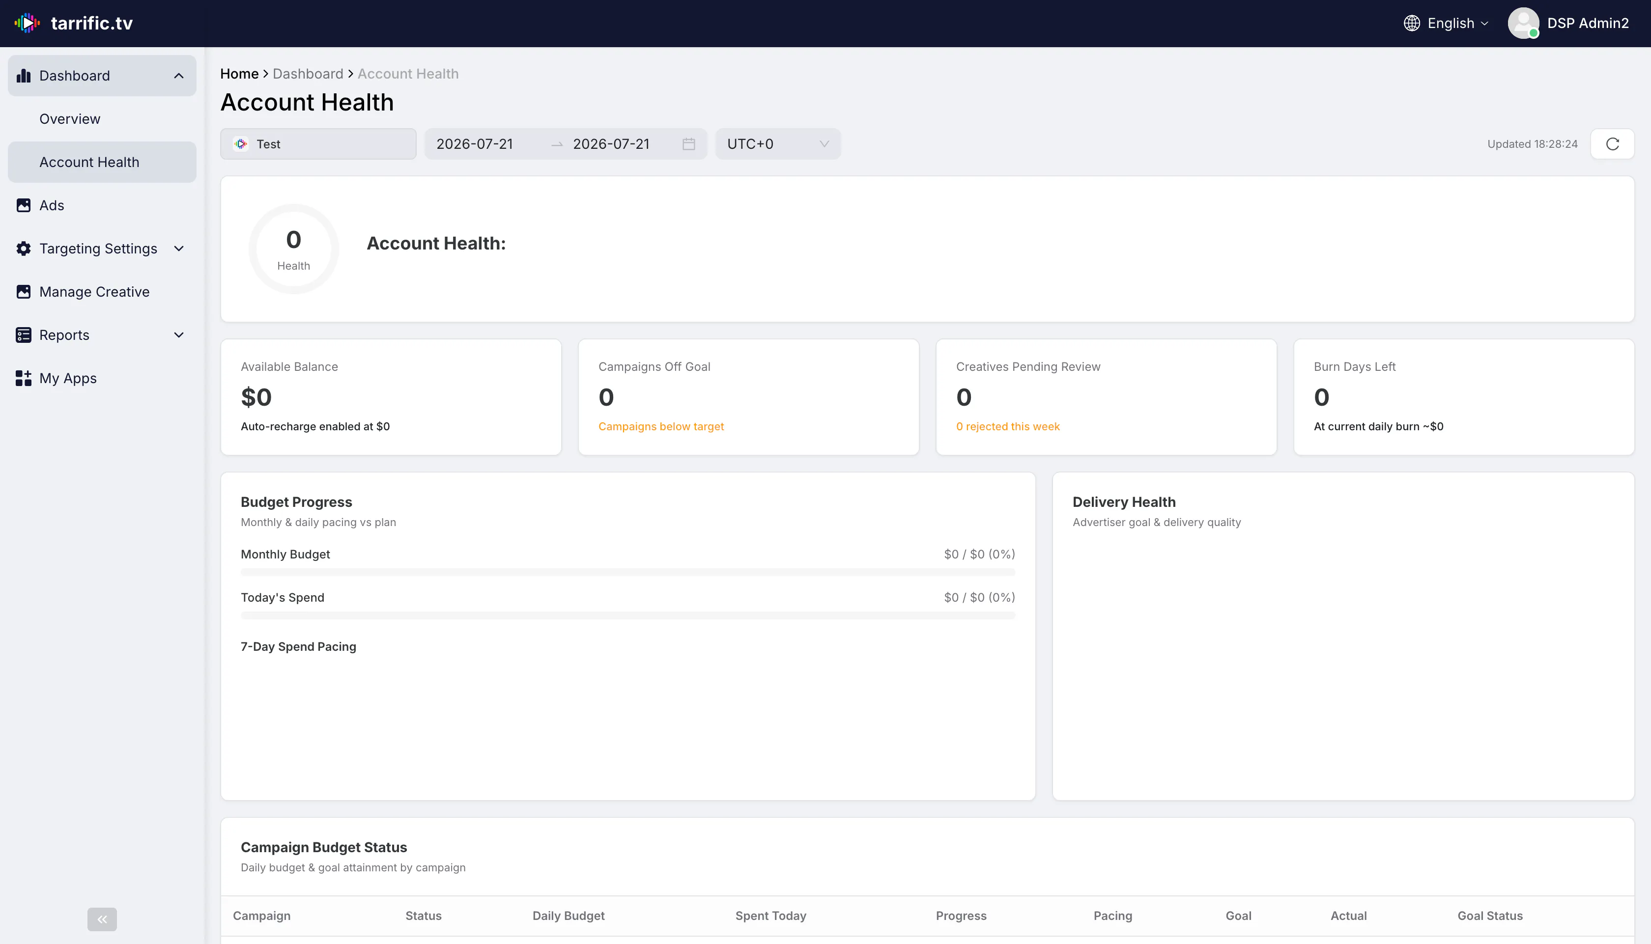Click the Progress column header

[x=961, y=916]
